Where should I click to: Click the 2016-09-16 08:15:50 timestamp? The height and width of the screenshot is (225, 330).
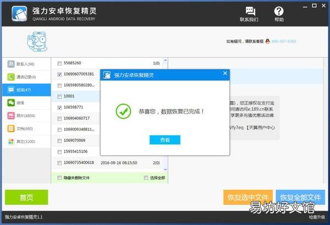coord(119,163)
